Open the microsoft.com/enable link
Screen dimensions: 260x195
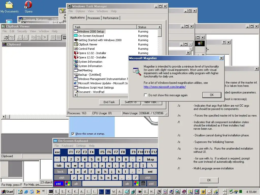pos(165,87)
